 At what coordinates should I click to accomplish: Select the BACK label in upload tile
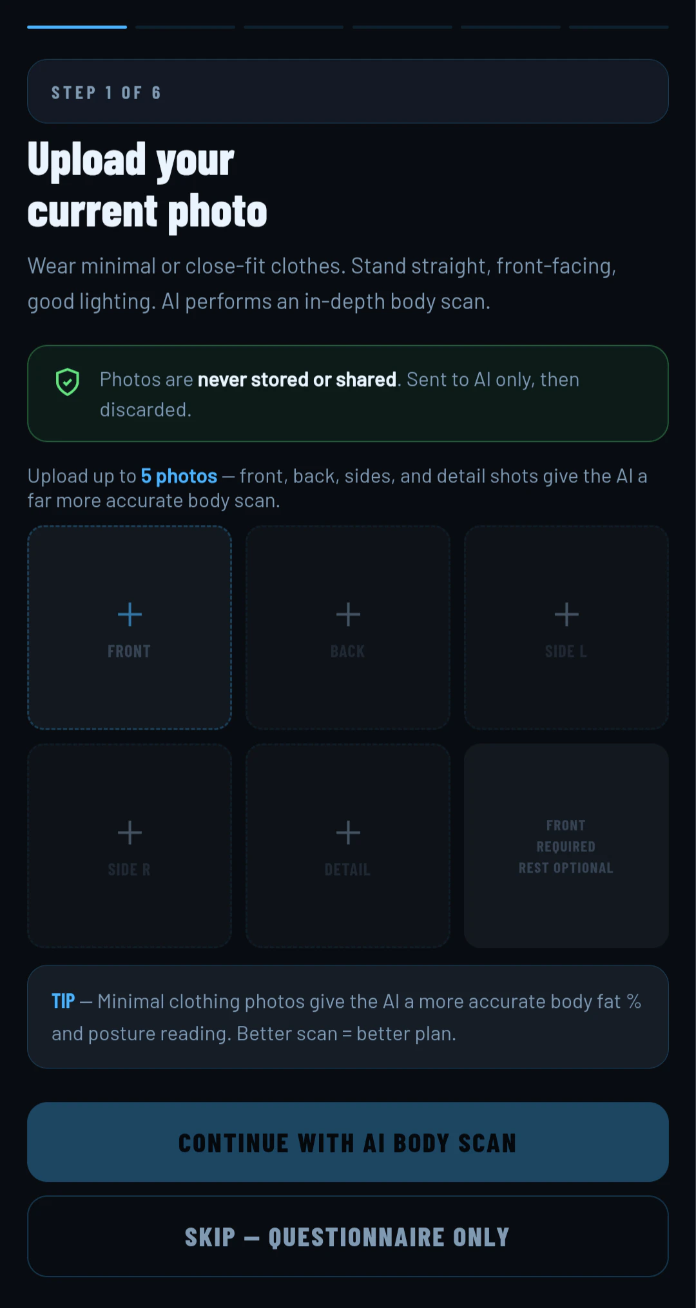pos(347,651)
